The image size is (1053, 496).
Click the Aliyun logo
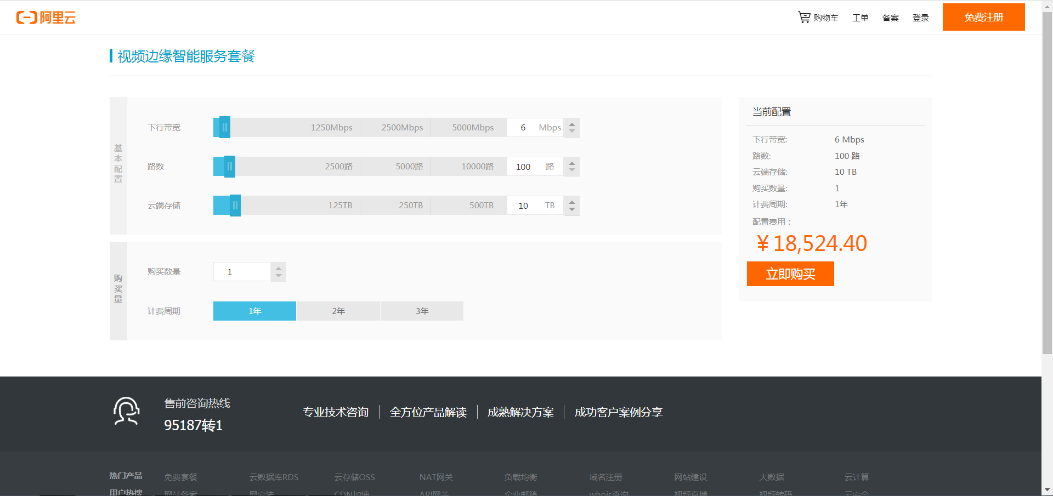pos(46,18)
